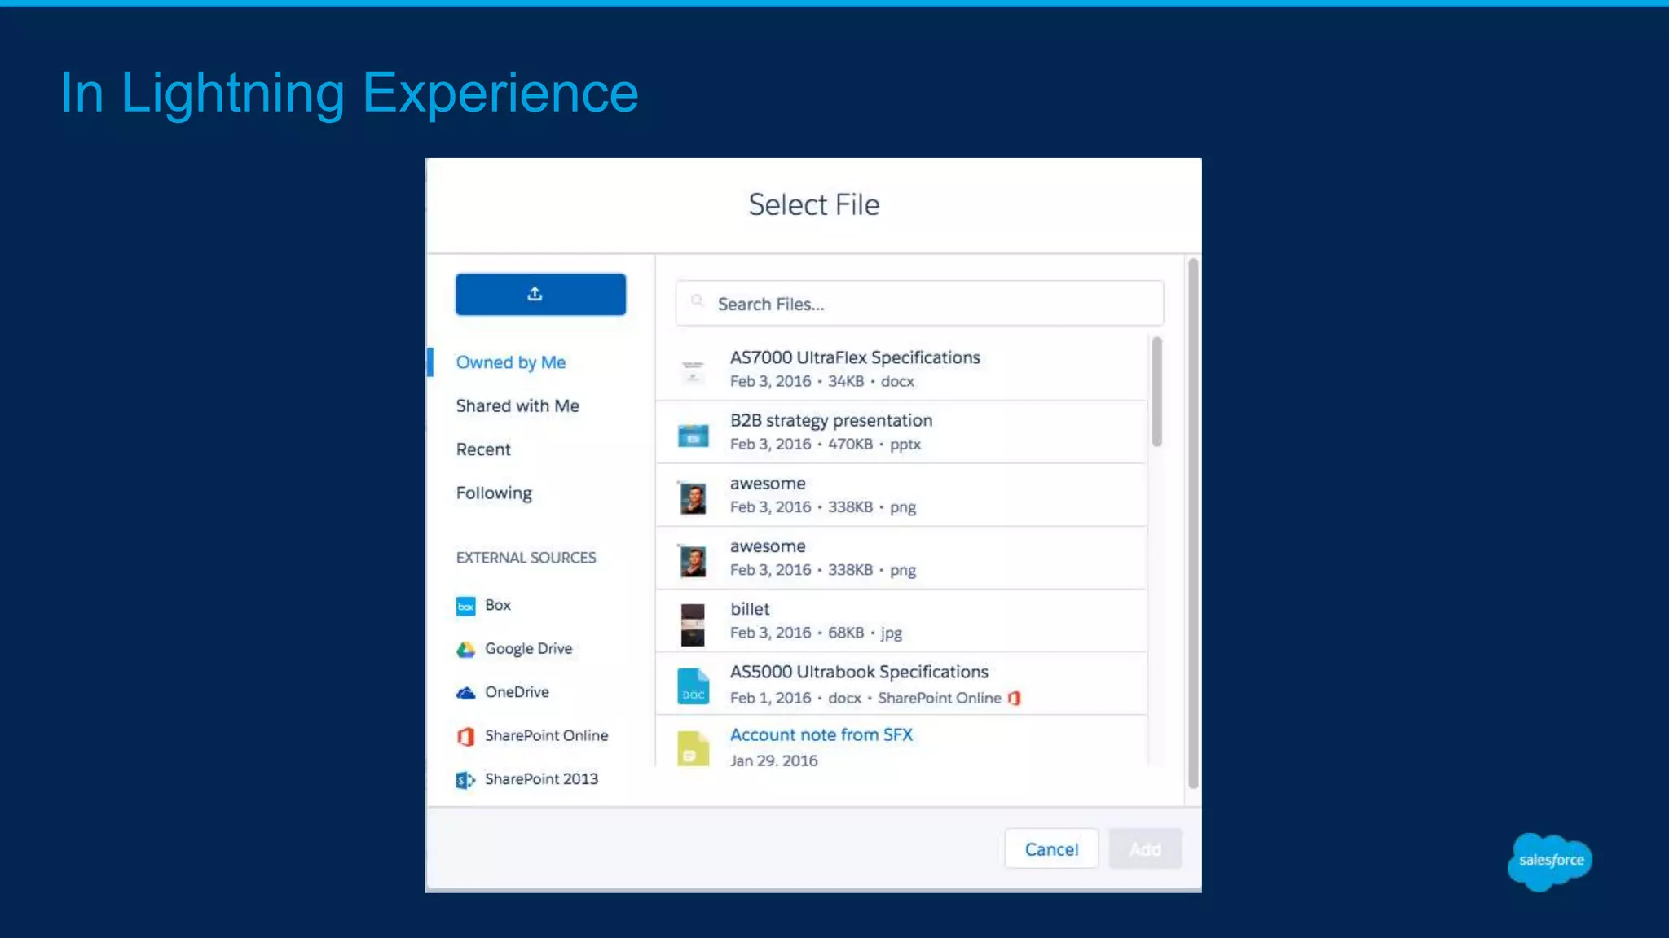Click the Add button

(x=1145, y=848)
